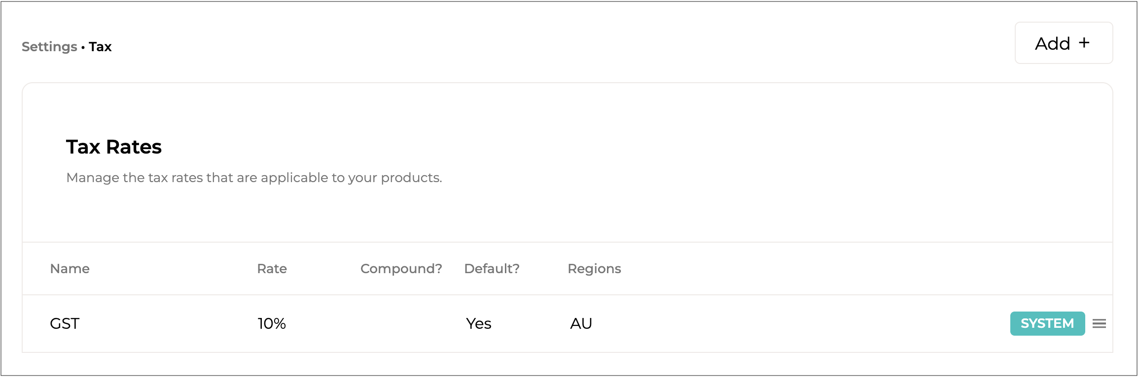This screenshot has height=377, width=1138.
Task: Click the AU region value
Action: click(581, 323)
